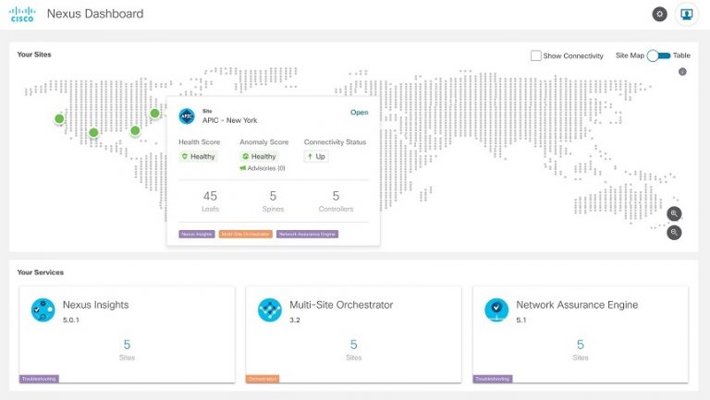Click the Up connectivity status badge
The height and width of the screenshot is (400, 710).
coord(316,156)
